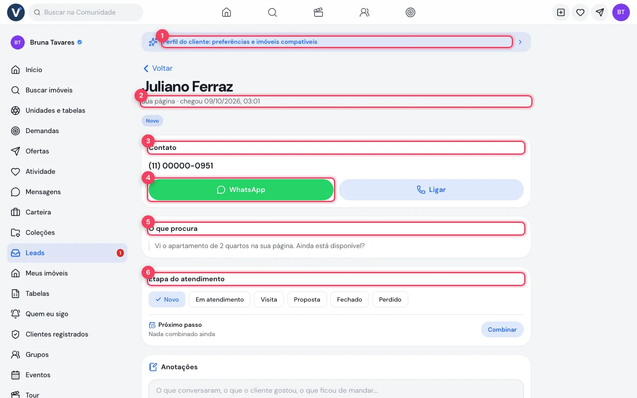Screen dimensions: 637x398
Task: Open Ofertas in the sidebar
Action: [67, 151]
